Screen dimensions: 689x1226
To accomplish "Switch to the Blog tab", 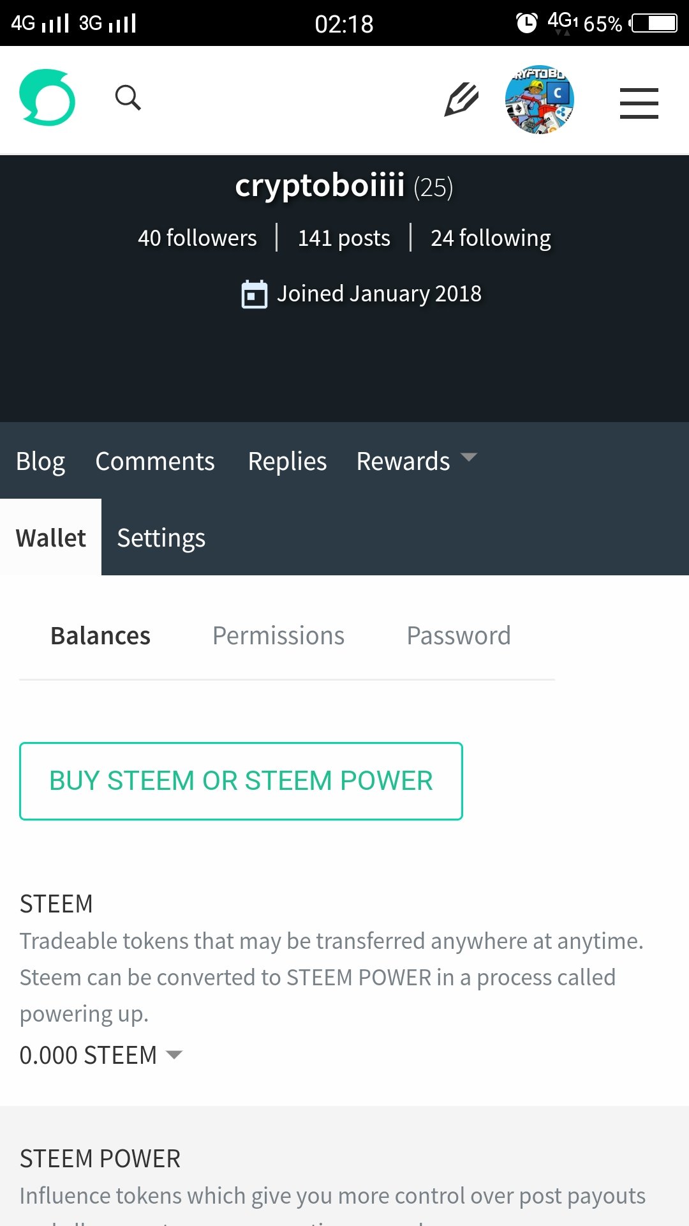I will point(40,461).
